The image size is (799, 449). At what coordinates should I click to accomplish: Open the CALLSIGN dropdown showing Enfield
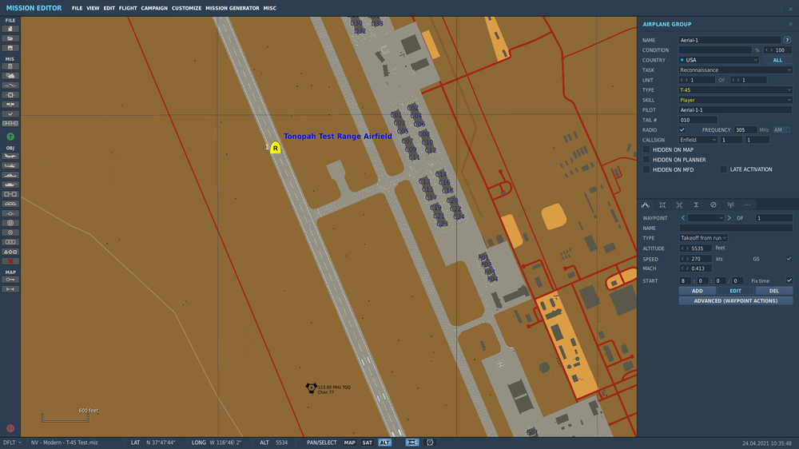[x=698, y=140]
